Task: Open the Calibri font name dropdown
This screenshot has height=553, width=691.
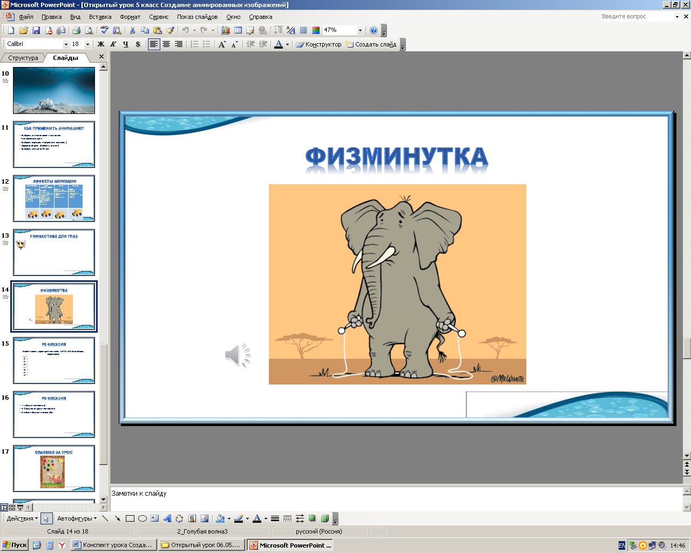Action: tap(66, 44)
